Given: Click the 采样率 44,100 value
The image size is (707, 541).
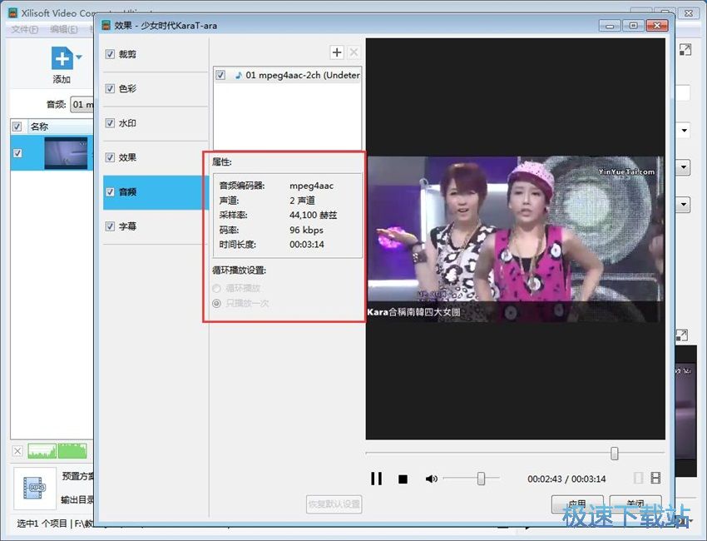Looking at the screenshot, I should pos(314,215).
